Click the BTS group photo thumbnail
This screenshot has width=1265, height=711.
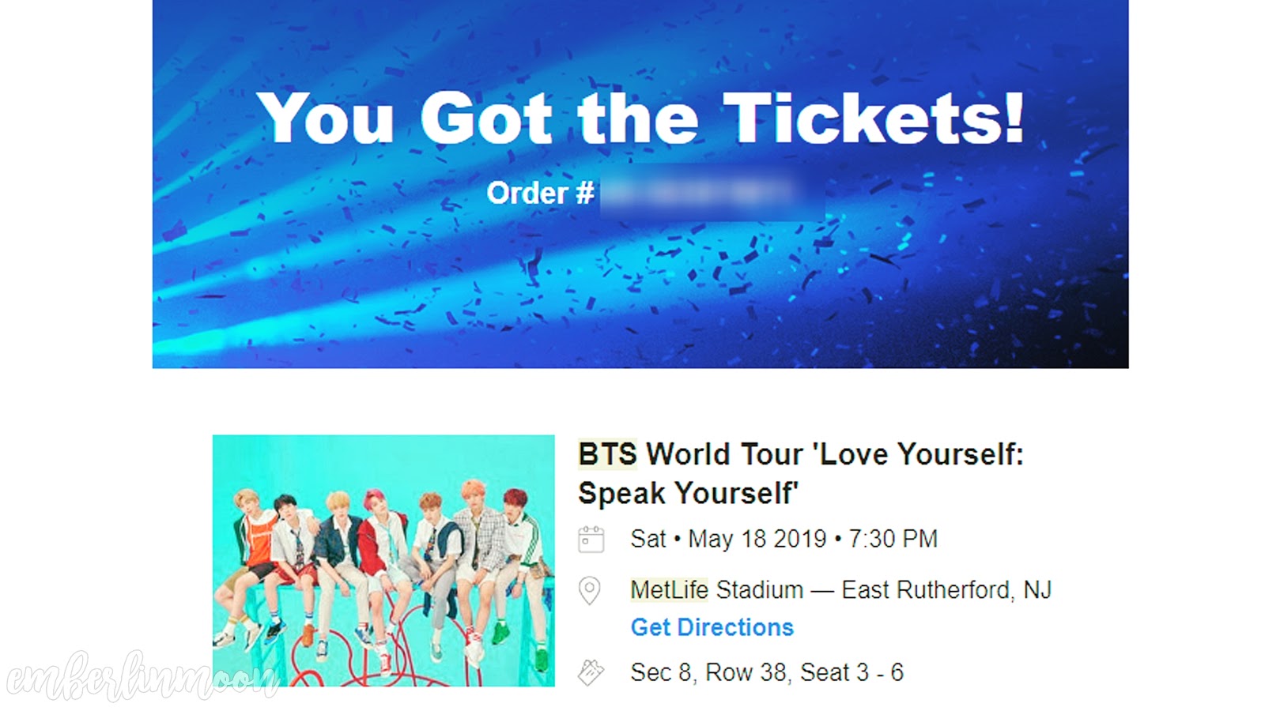click(x=383, y=560)
